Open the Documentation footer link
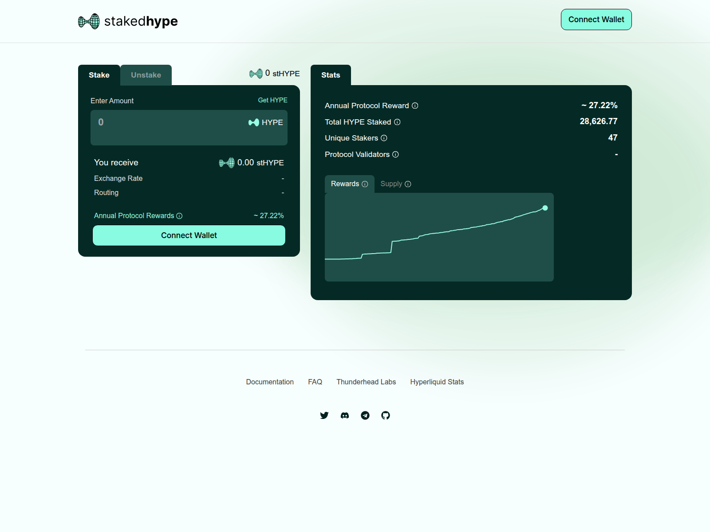Screen dimensions: 710x532 (x=270, y=382)
